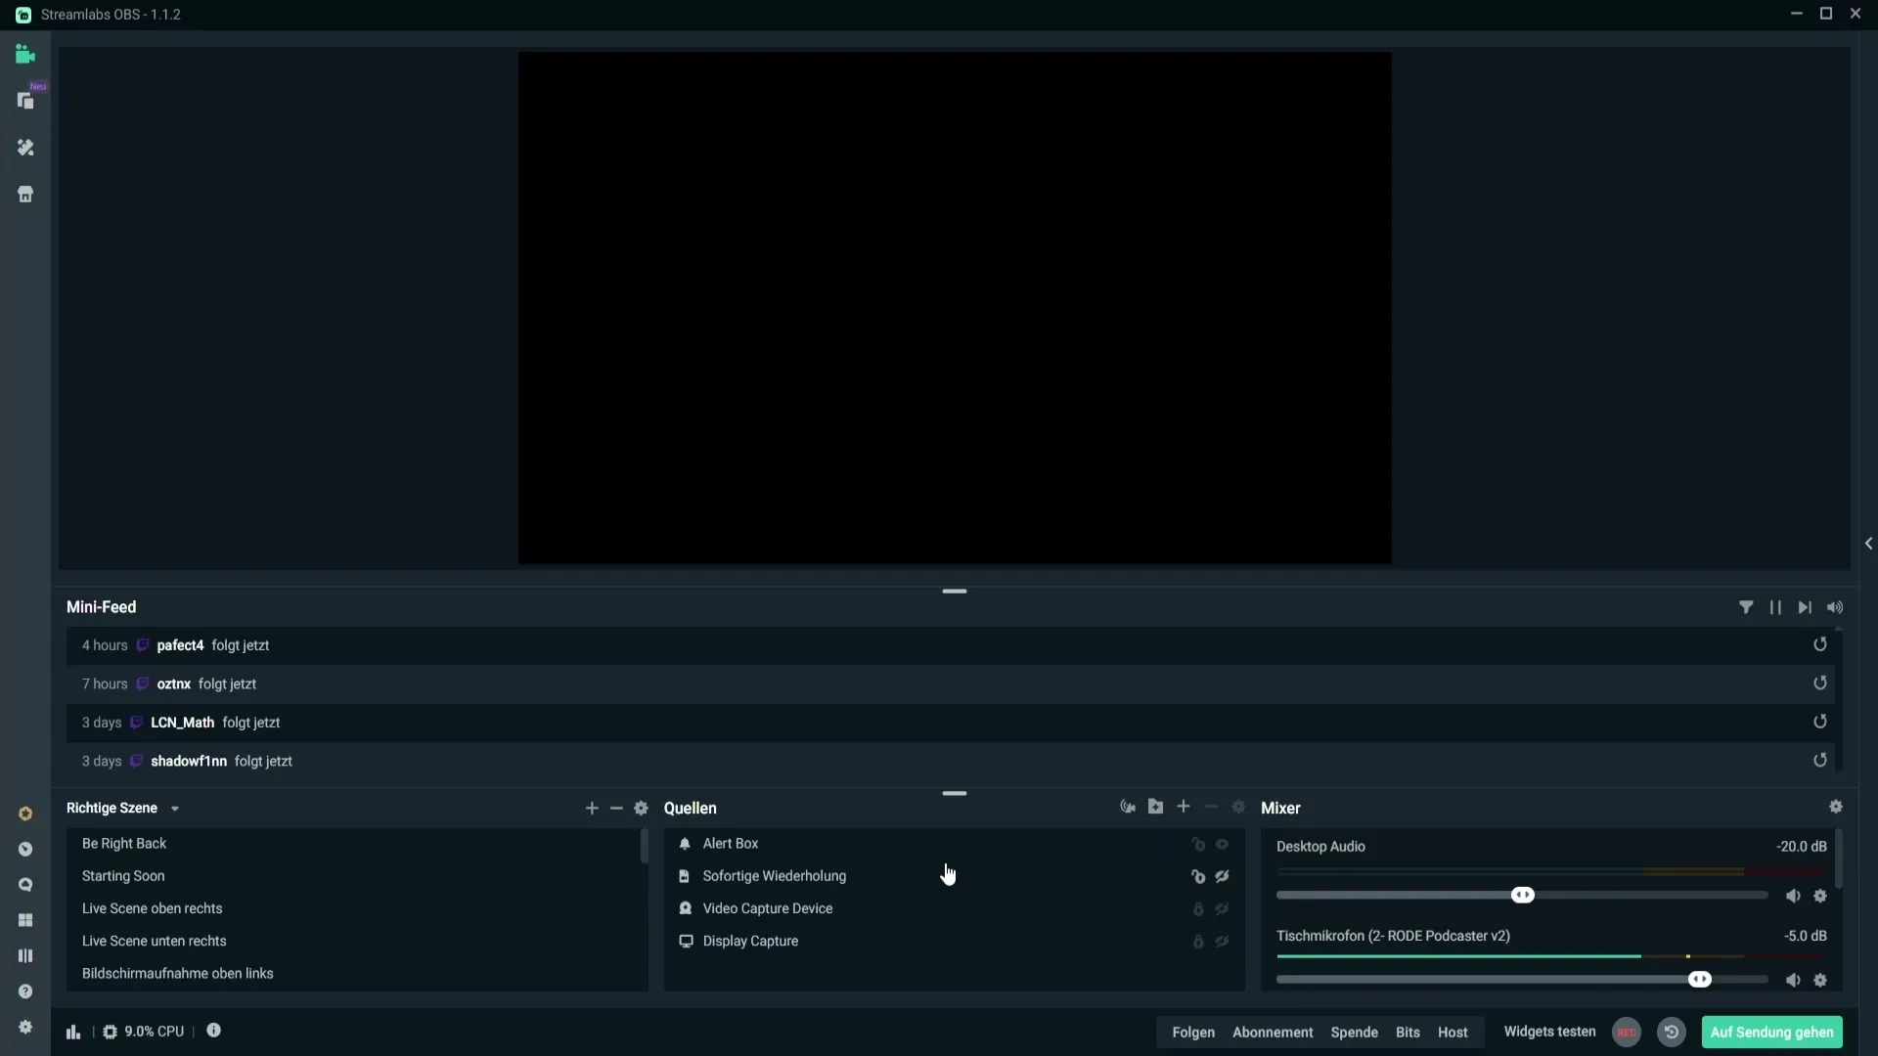Open the performance stats bar chart icon
1878x1056 pixels.
pos(73,1032)
